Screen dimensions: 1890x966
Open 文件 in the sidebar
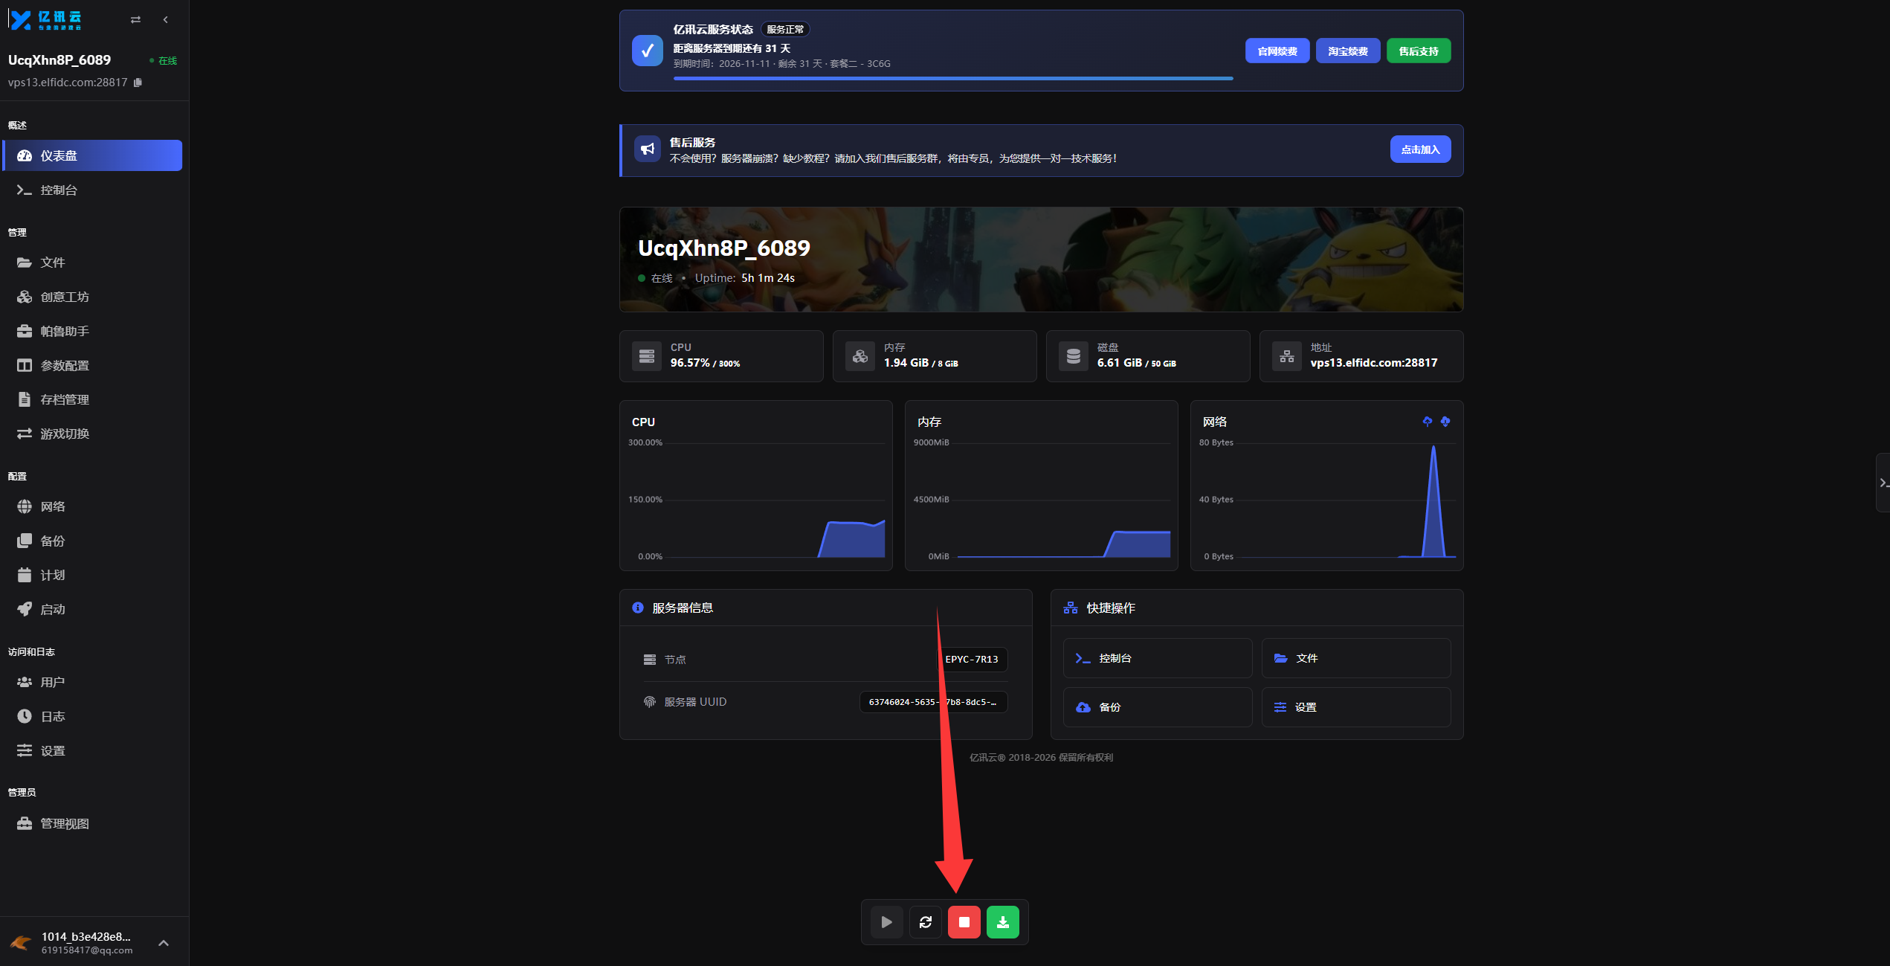coord(93,263)
